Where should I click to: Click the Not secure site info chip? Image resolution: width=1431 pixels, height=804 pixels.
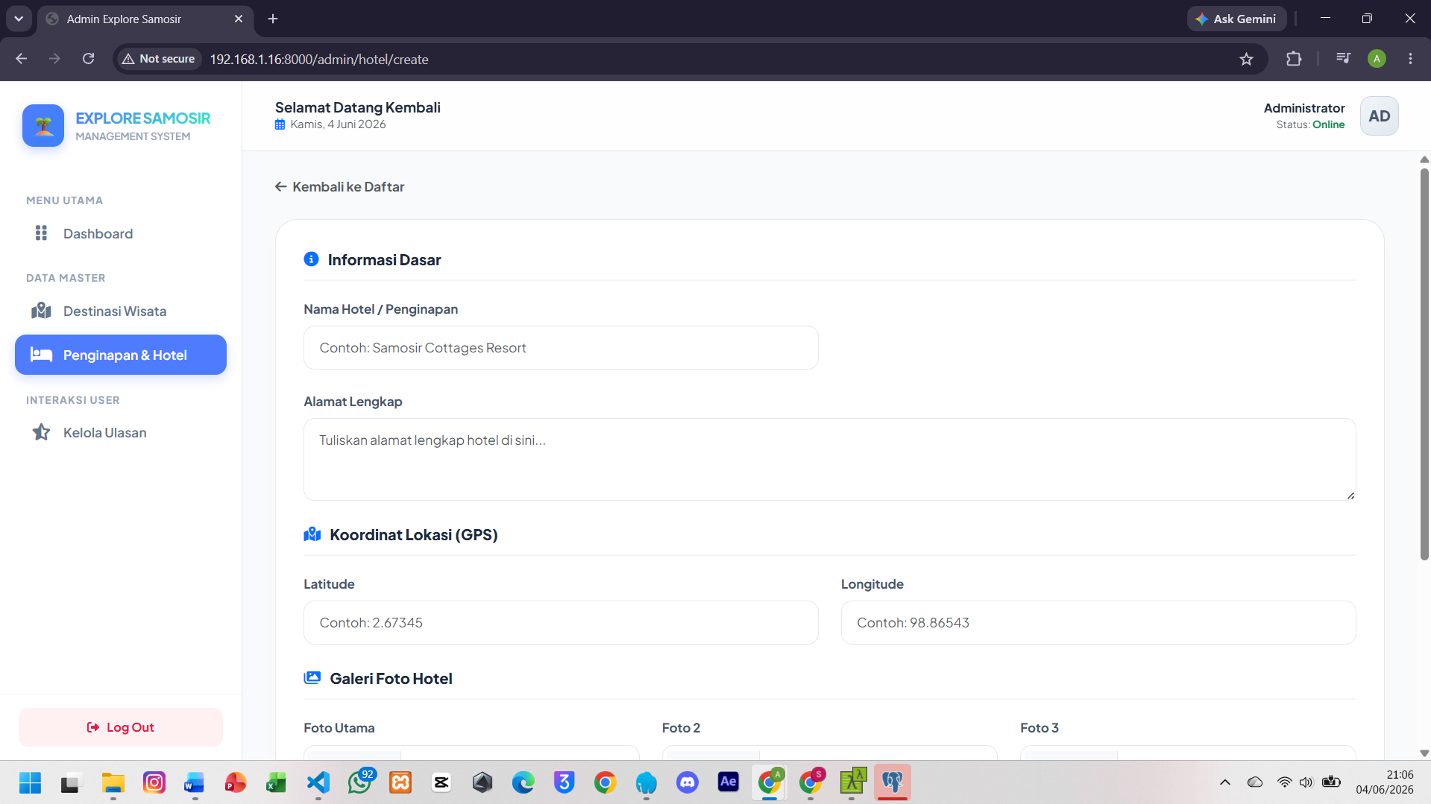click(x=159, y=59)
